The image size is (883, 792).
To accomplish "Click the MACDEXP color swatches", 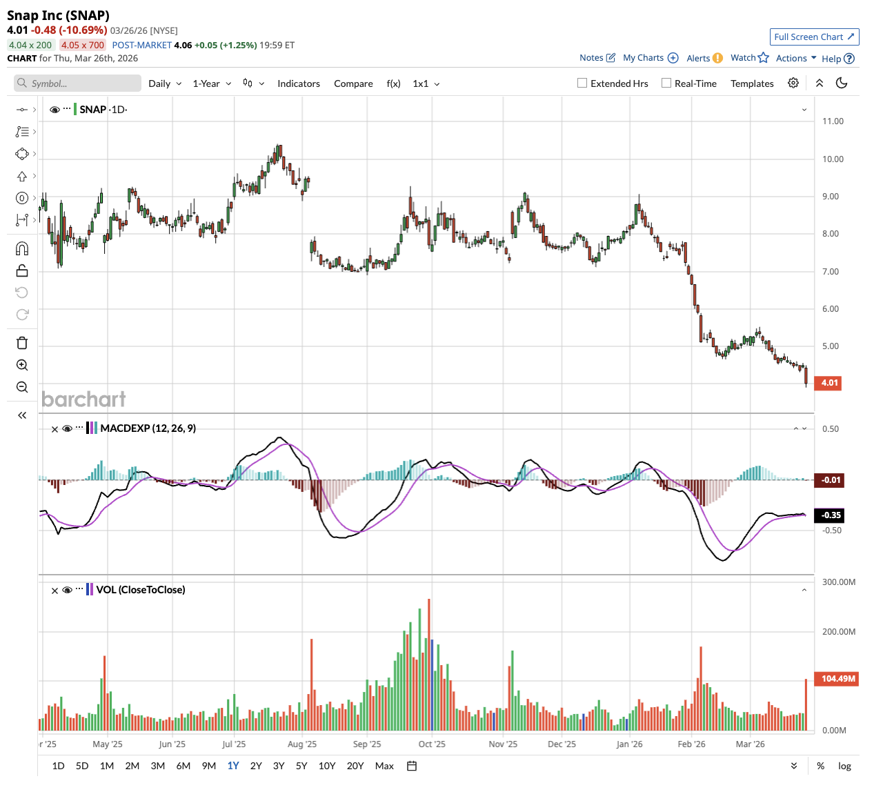I will coord(92,428).
